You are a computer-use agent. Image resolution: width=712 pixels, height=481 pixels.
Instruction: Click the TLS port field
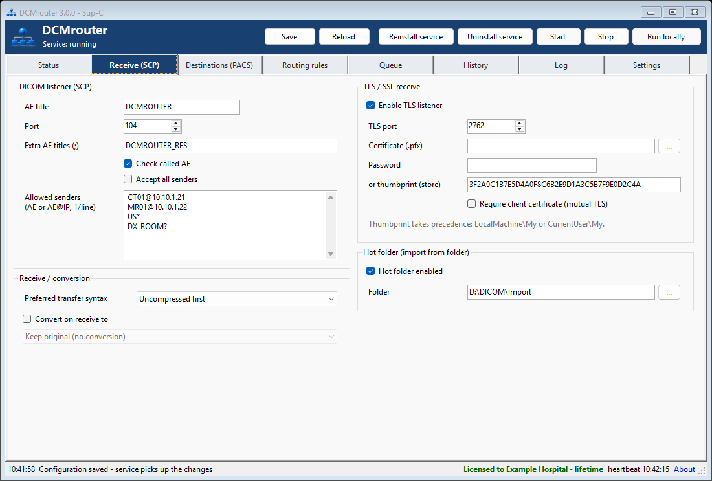point(491,126)
